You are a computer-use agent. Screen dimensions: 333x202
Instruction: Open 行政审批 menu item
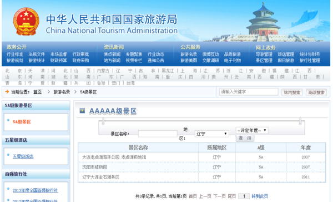pyautogui.click(x=80, y=55)
